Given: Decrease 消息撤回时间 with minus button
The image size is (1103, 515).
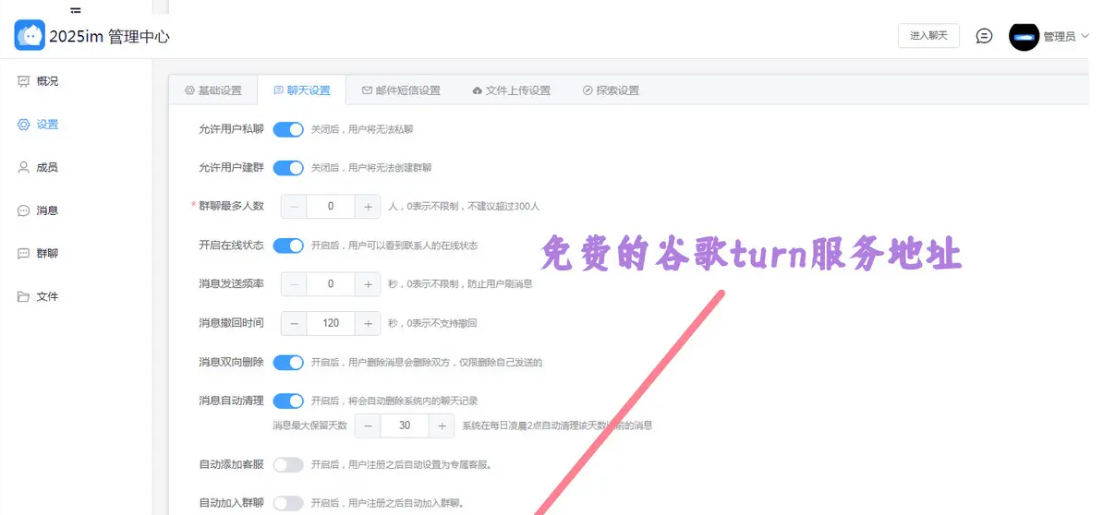Looking at the screenshot, I should [x=295, y=323].
